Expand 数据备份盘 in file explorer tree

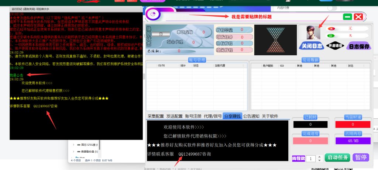point(73,152)
